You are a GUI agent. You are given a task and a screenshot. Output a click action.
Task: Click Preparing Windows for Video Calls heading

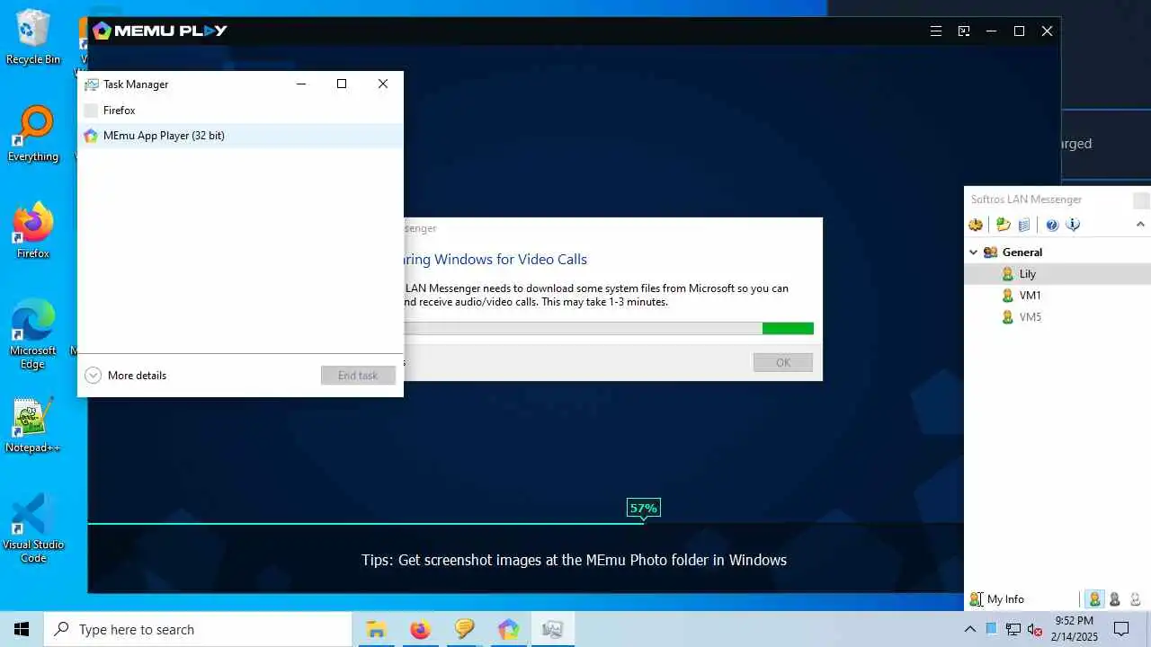(x=495, y=260)
